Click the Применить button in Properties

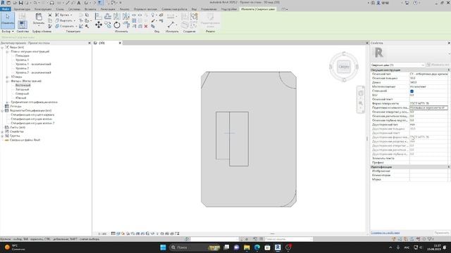442,233
